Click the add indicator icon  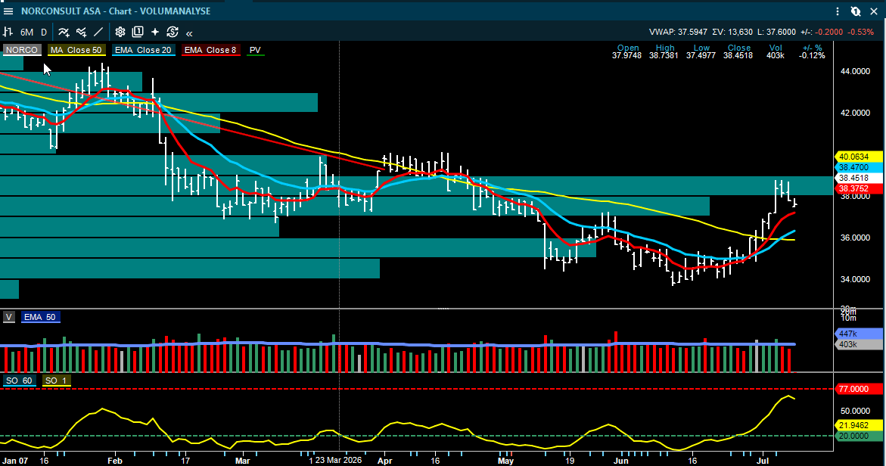coord(64,33)
